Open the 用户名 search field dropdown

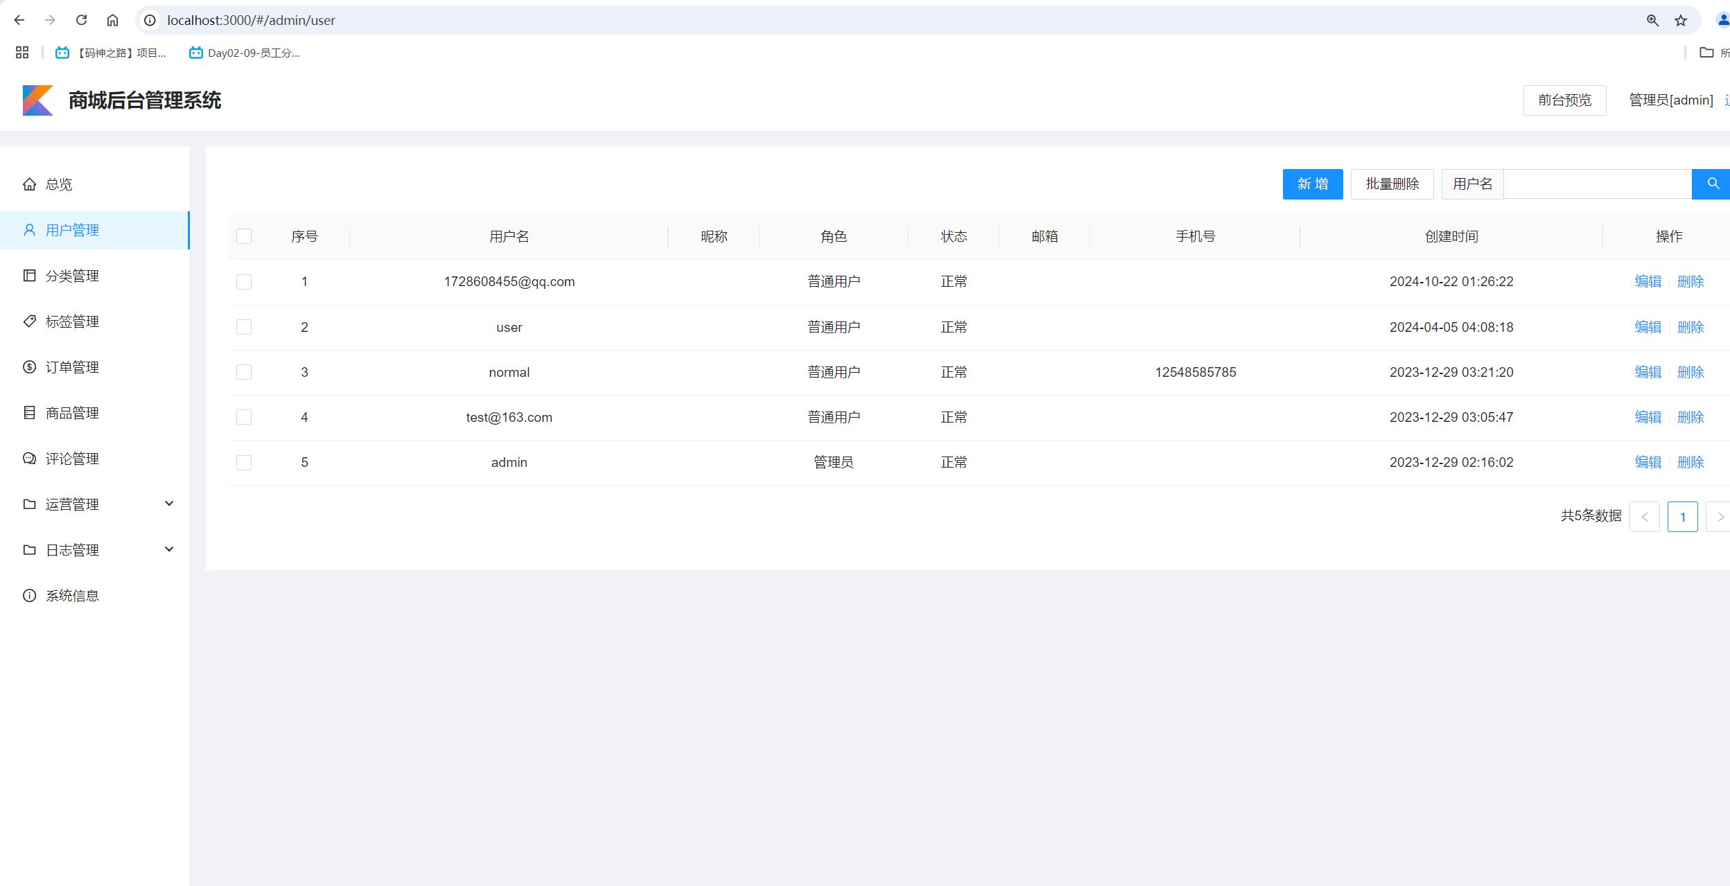coord(1471,184)
